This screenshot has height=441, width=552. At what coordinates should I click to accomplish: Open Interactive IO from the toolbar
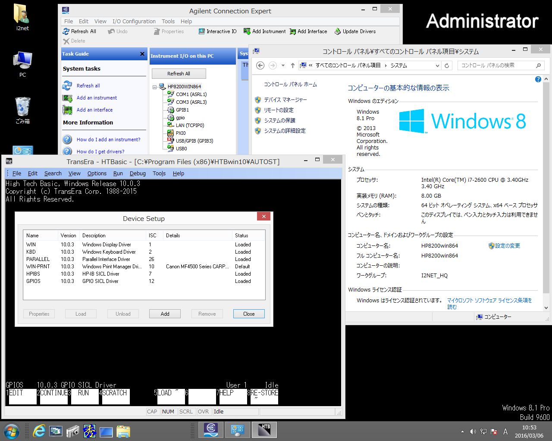point(218,31)
